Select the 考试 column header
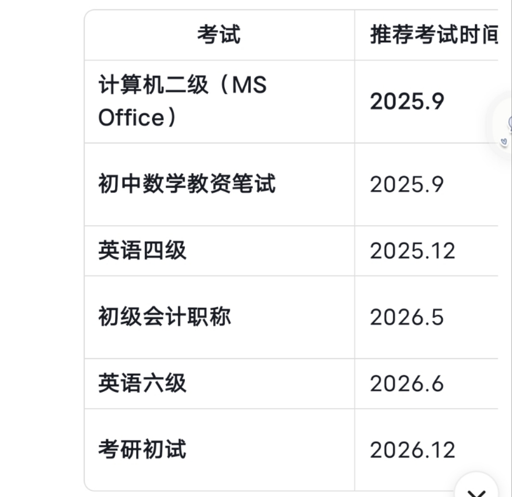512x497 pixels. (219, 35)
